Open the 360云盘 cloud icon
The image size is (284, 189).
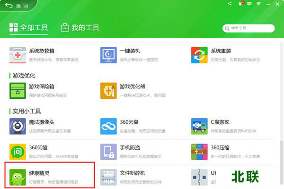pyautogui.click(x=108, y=126)
